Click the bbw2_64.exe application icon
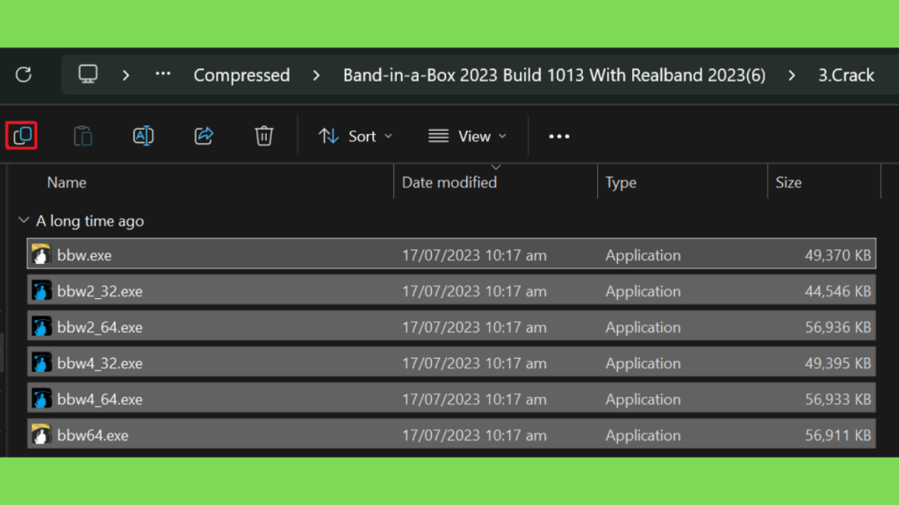The height and width of the screenshot is (505, 899). [x=40, y=326]
